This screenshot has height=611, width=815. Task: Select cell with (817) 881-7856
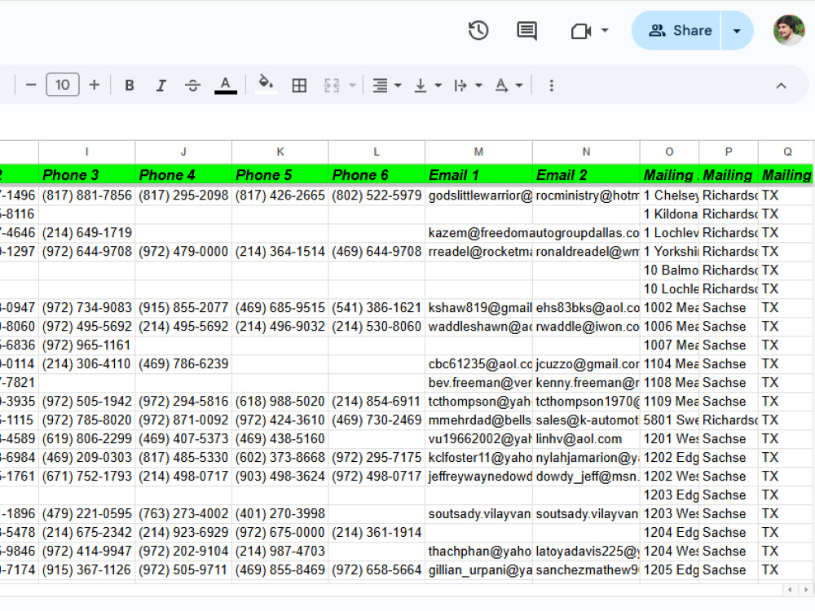(87, 196)
